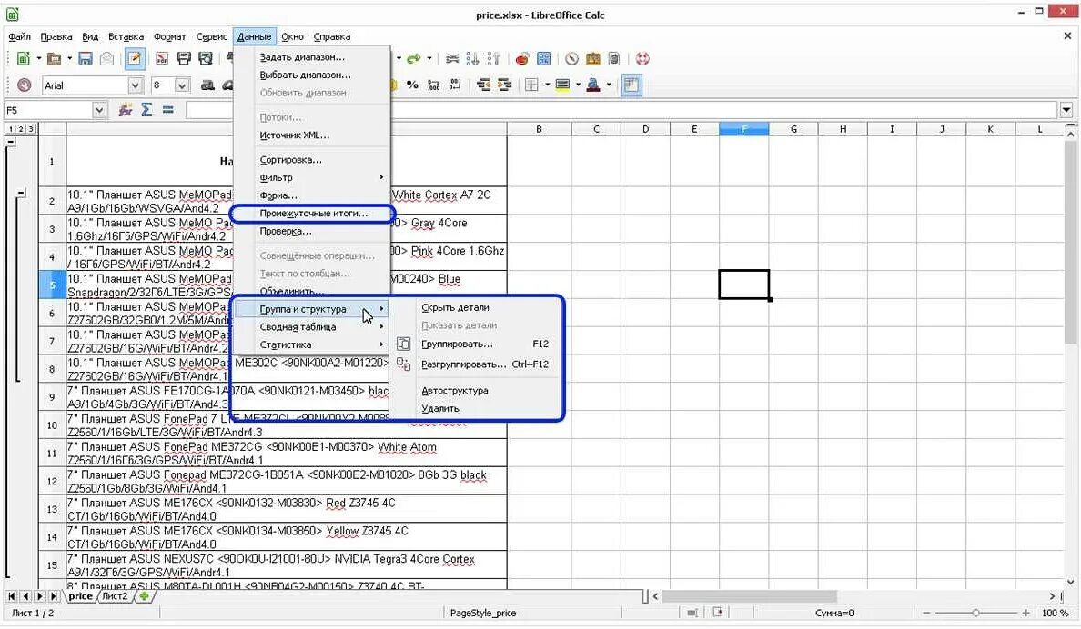Save the document with the floppy icon
This screenshot has height=629, width=1081.
click(85, 59)
